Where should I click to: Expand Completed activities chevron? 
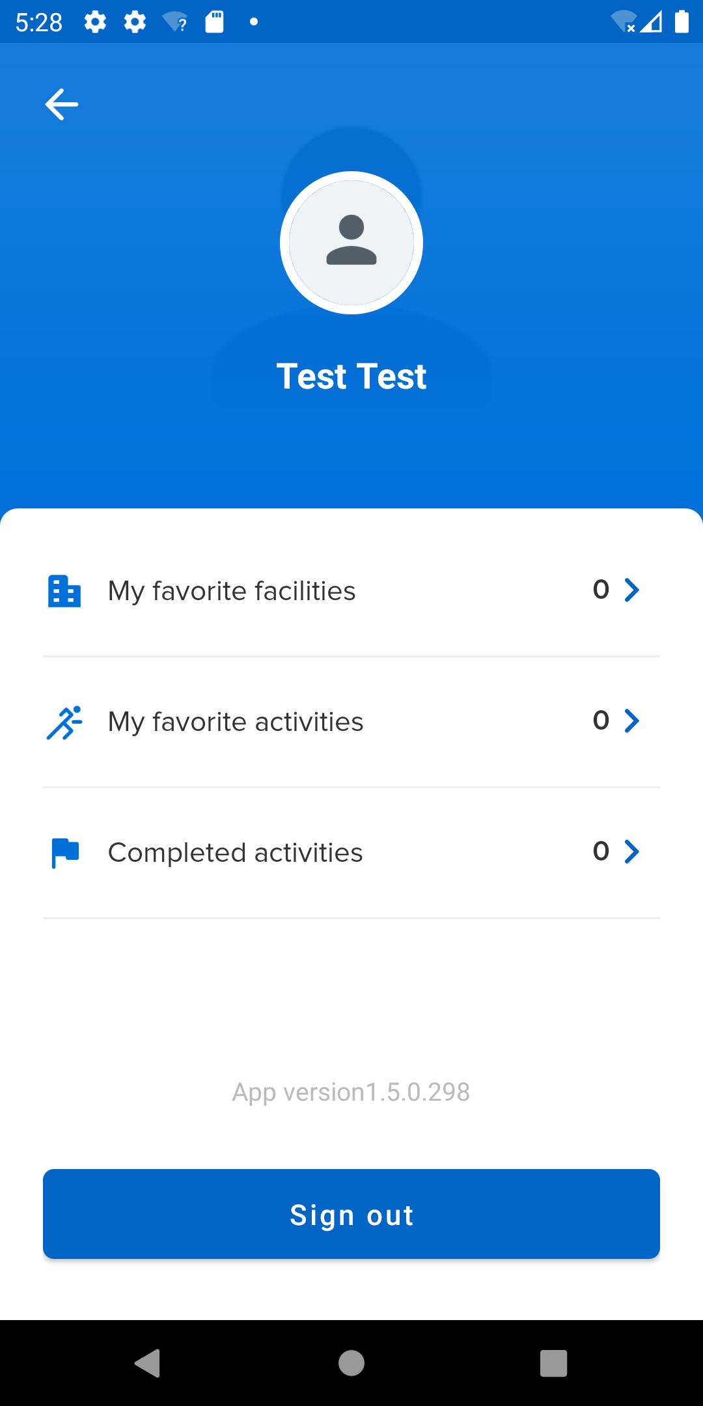coord(631,851)
